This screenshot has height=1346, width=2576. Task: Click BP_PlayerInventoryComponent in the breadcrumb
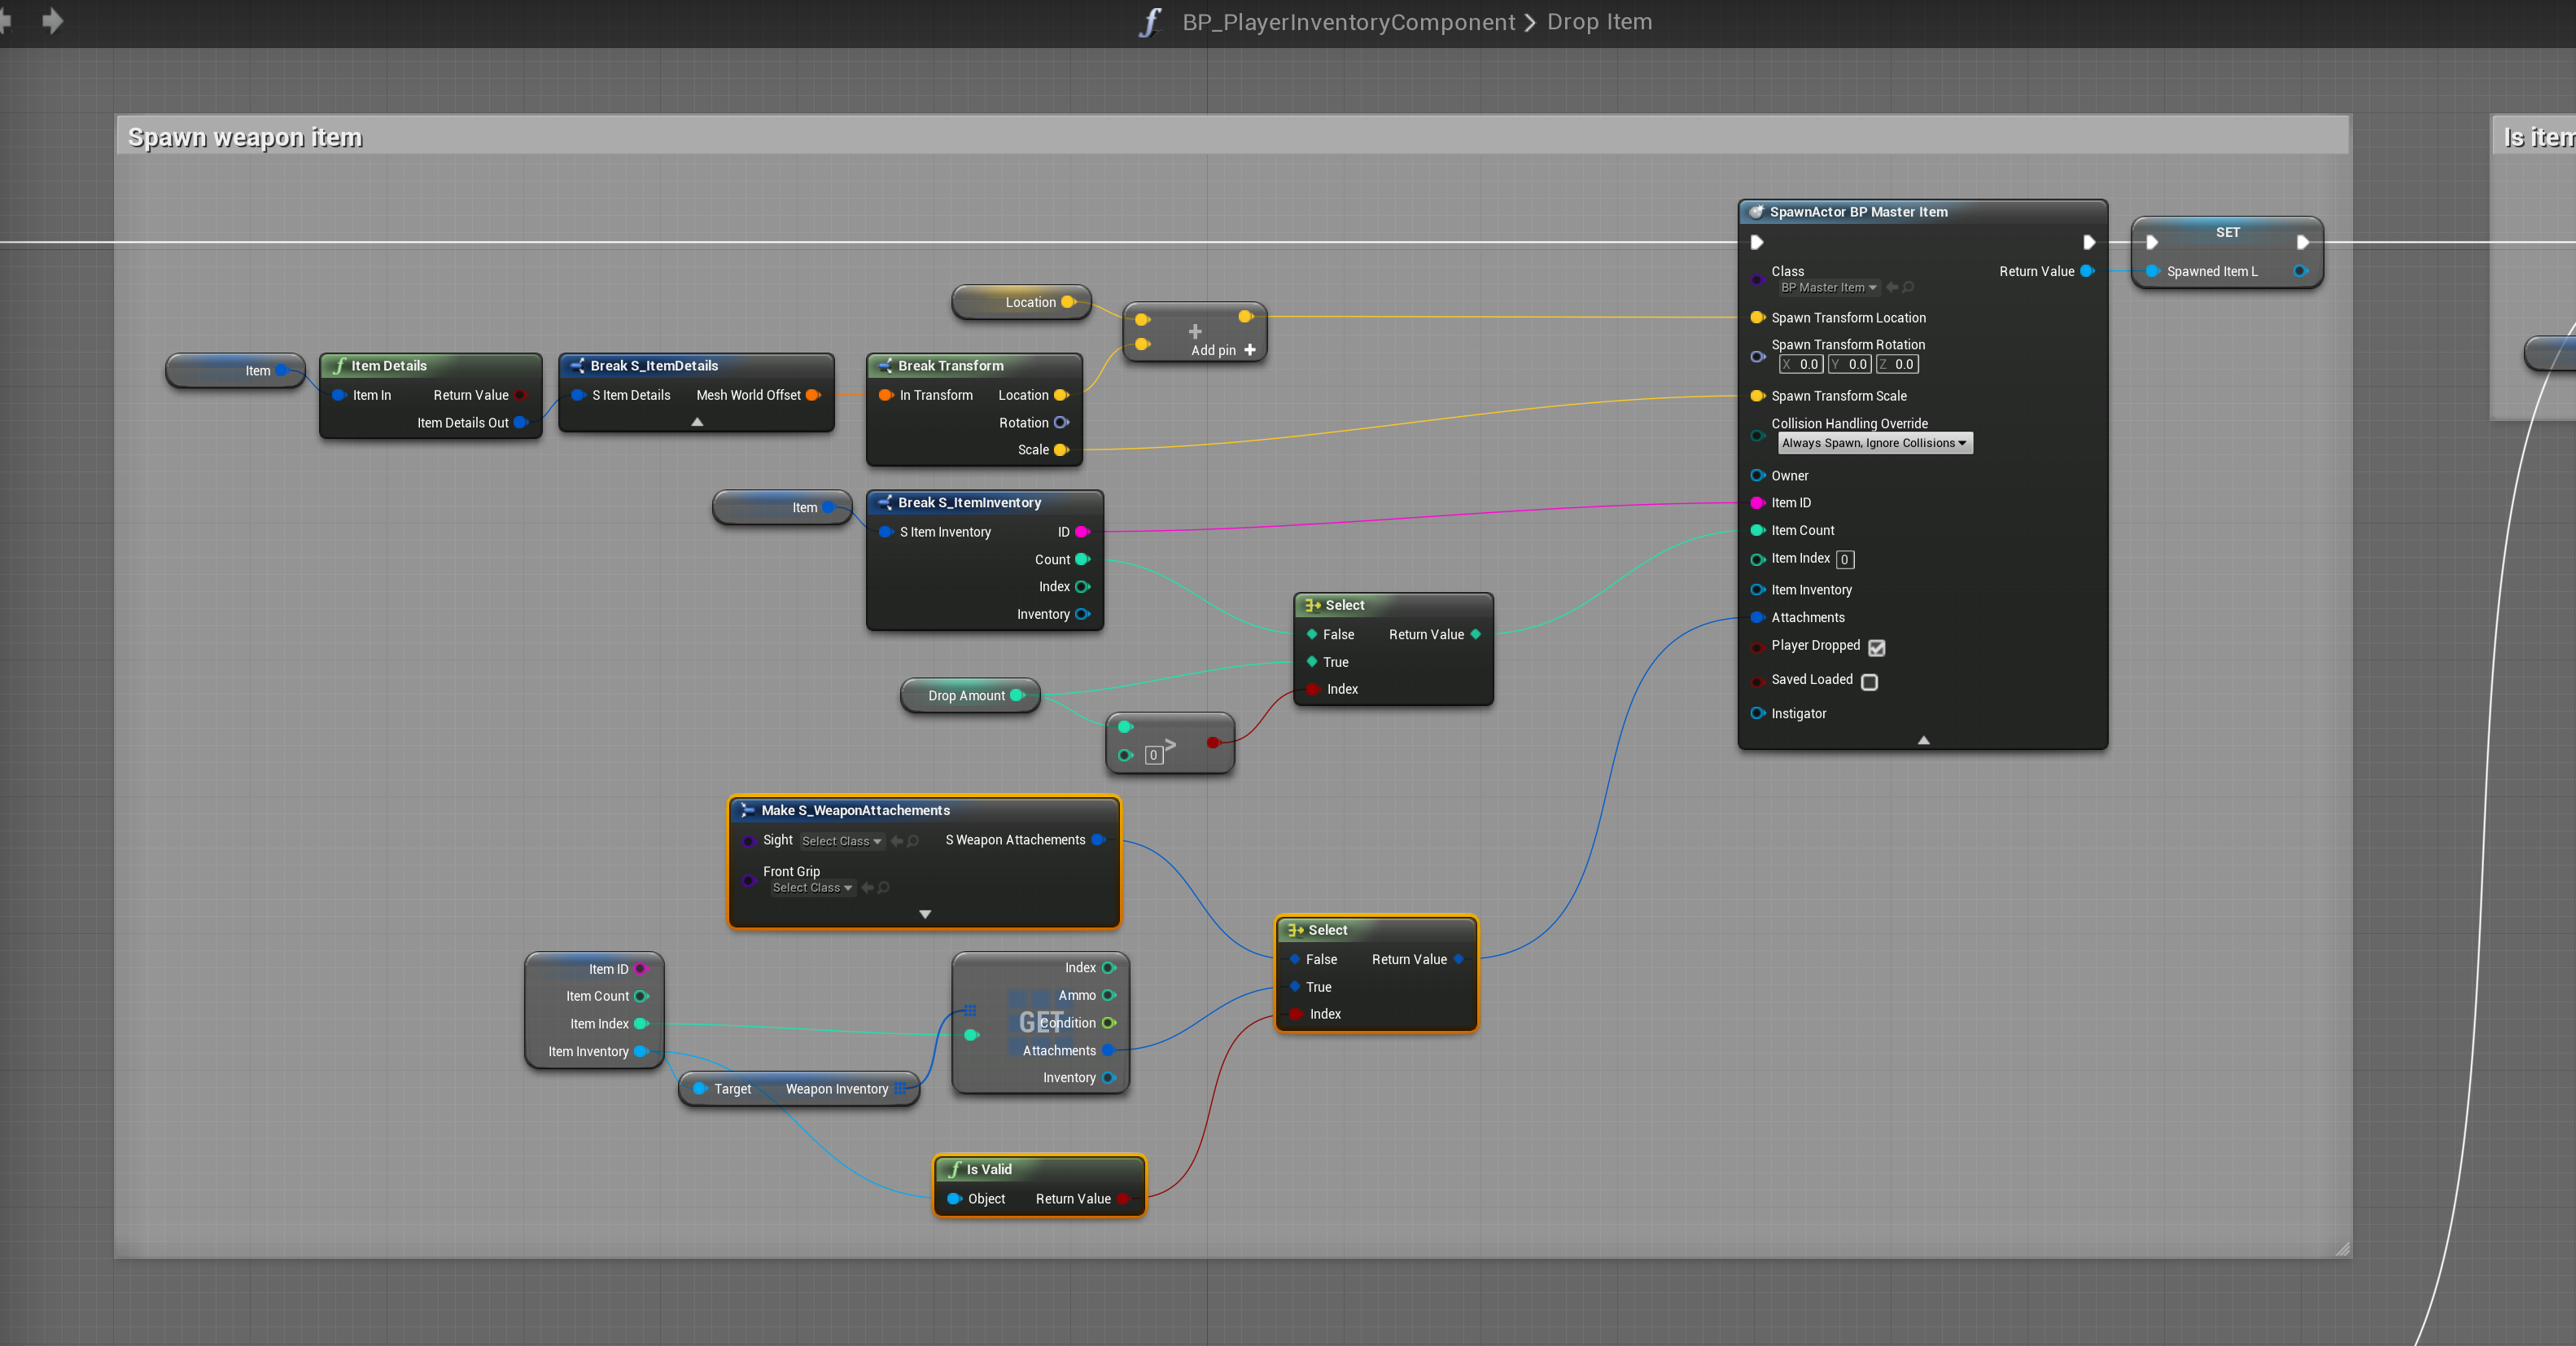pos(1348,22)
